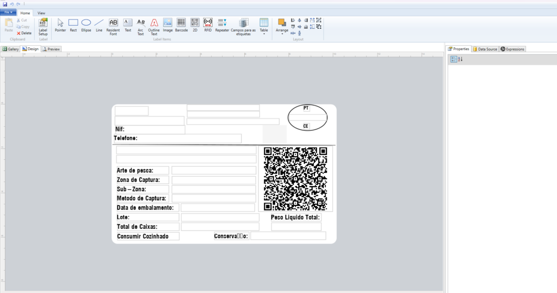
Task: Switch to the Home ribbon tab
Action: tap(25, 13)
